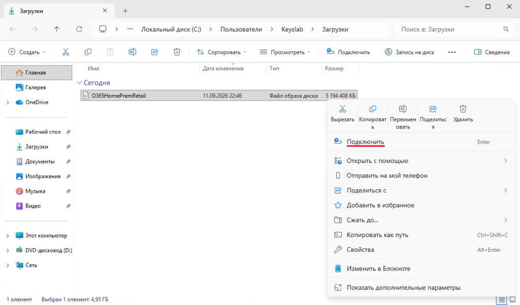Select the O365HomePremRetail file
The height and width of the screenshot is (305, 520).
(219, 95)
